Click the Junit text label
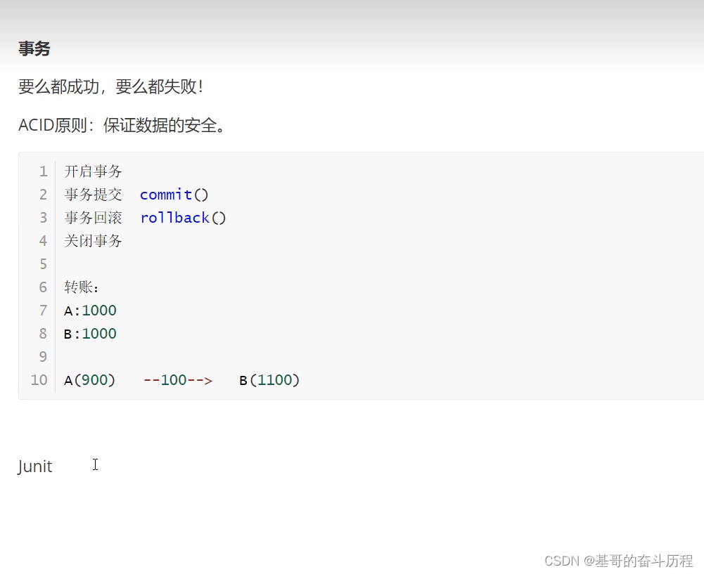 tap(34, 466)
